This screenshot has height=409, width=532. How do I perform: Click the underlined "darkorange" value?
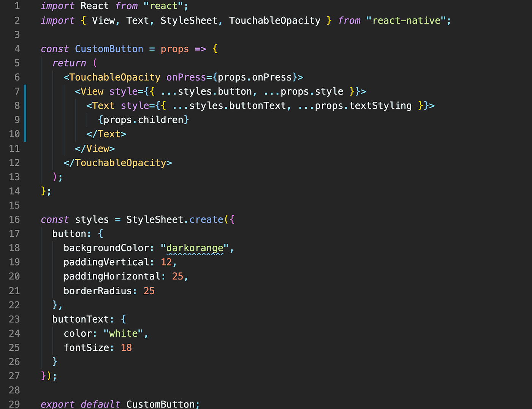pos(194,248)
